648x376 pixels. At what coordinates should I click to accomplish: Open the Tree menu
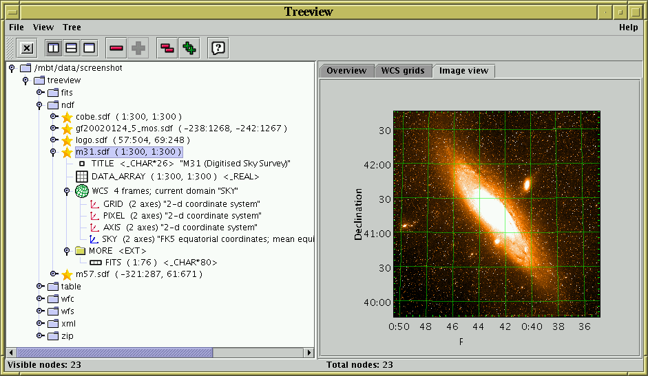click(x=72, y=27)
